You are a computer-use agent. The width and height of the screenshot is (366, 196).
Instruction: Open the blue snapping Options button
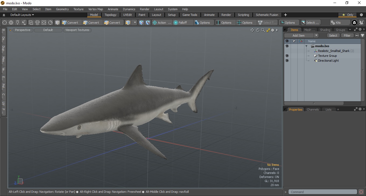(x=204, y=23)
